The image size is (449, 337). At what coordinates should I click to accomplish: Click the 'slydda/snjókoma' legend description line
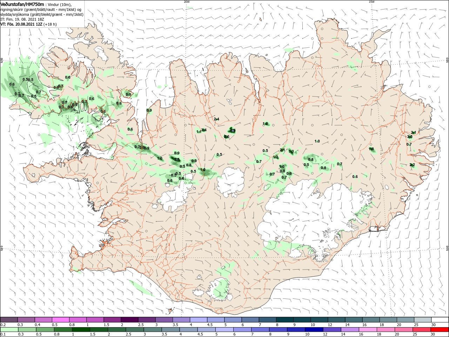coord(42,14)
